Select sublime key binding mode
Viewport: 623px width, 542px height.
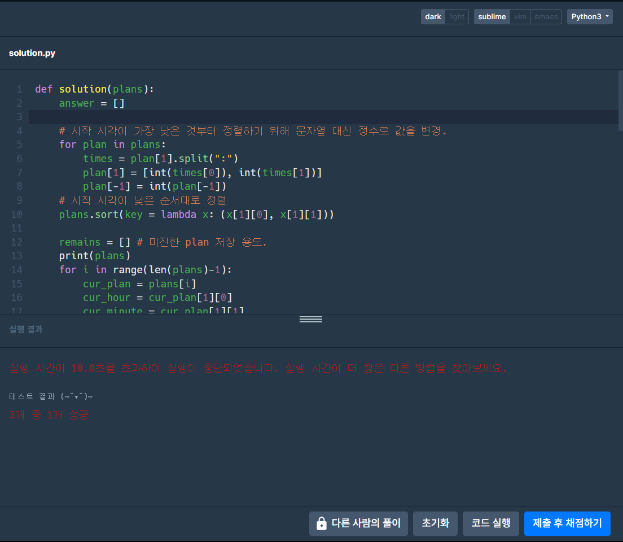[x=492, y=17]
